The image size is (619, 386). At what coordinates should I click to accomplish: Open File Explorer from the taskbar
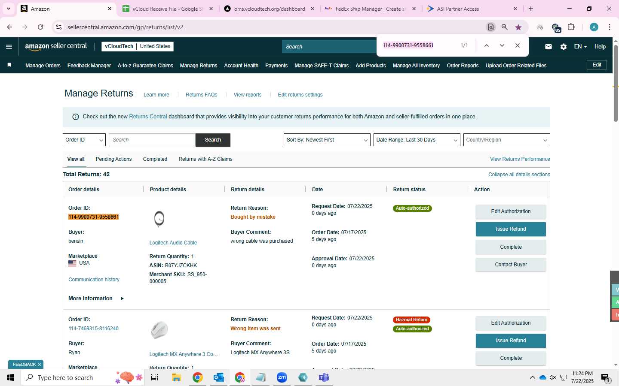coord(176,377)
